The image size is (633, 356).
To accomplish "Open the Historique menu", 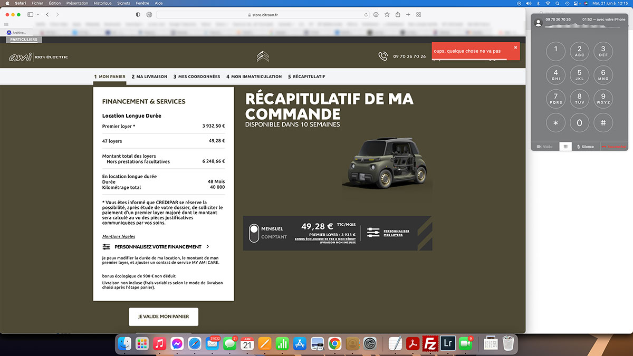I will 102,3.
